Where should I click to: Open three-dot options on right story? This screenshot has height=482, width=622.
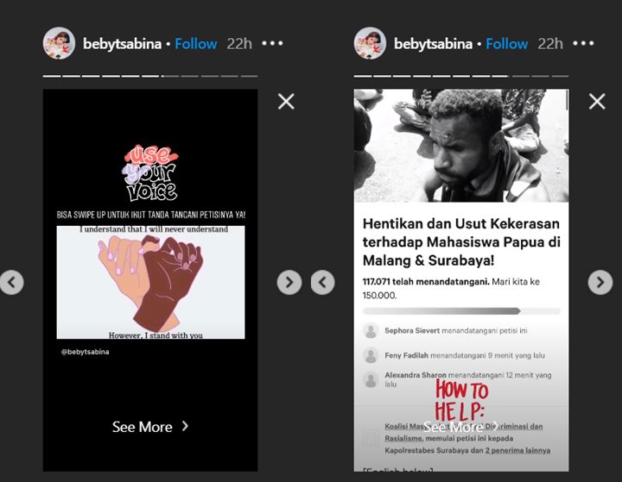point(583,43)
